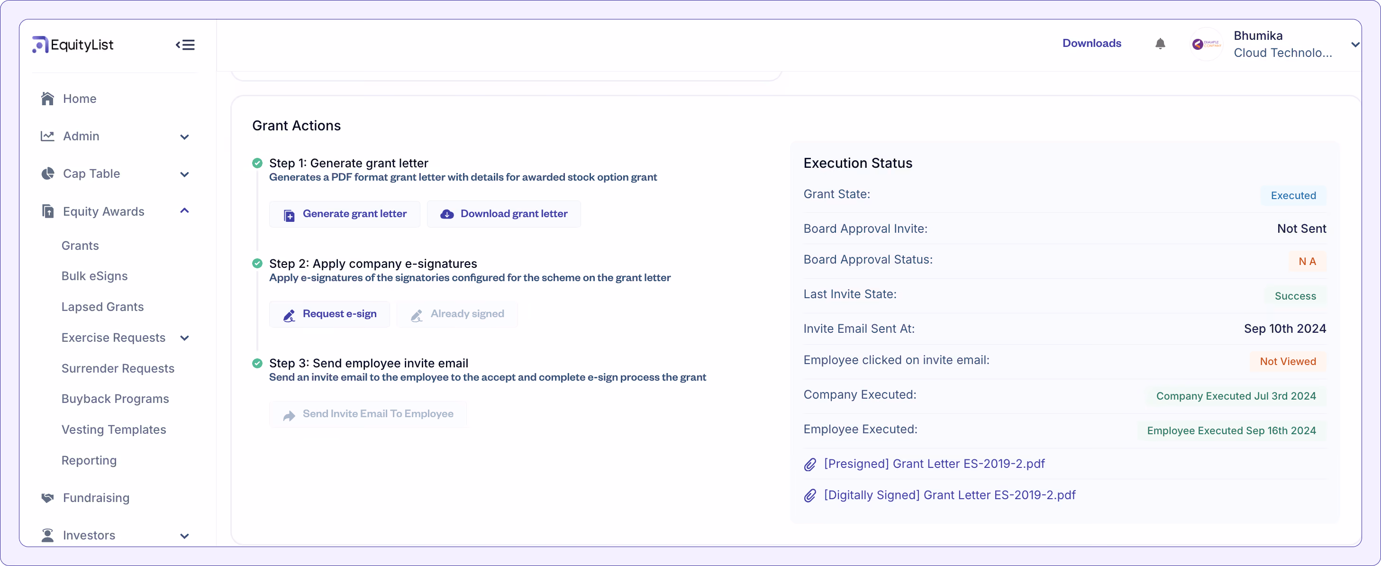Viewport: 1381px width, 566px height.
Task: Click the Sep 10th 2024 date value
Action: (x=1284, y=329)
